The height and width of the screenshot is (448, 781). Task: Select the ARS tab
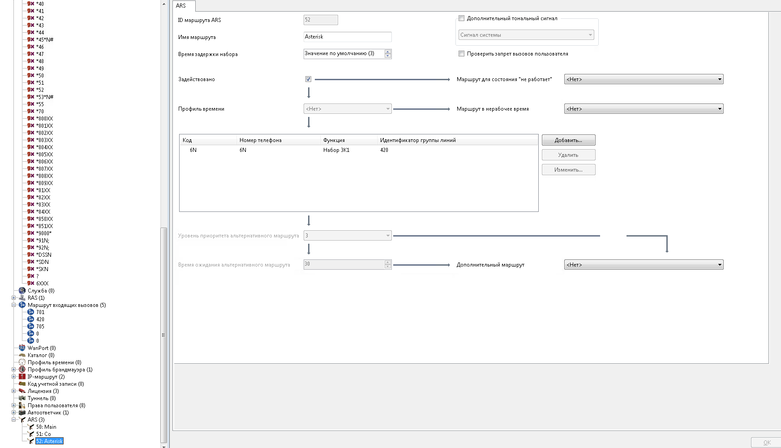[184, 6]
